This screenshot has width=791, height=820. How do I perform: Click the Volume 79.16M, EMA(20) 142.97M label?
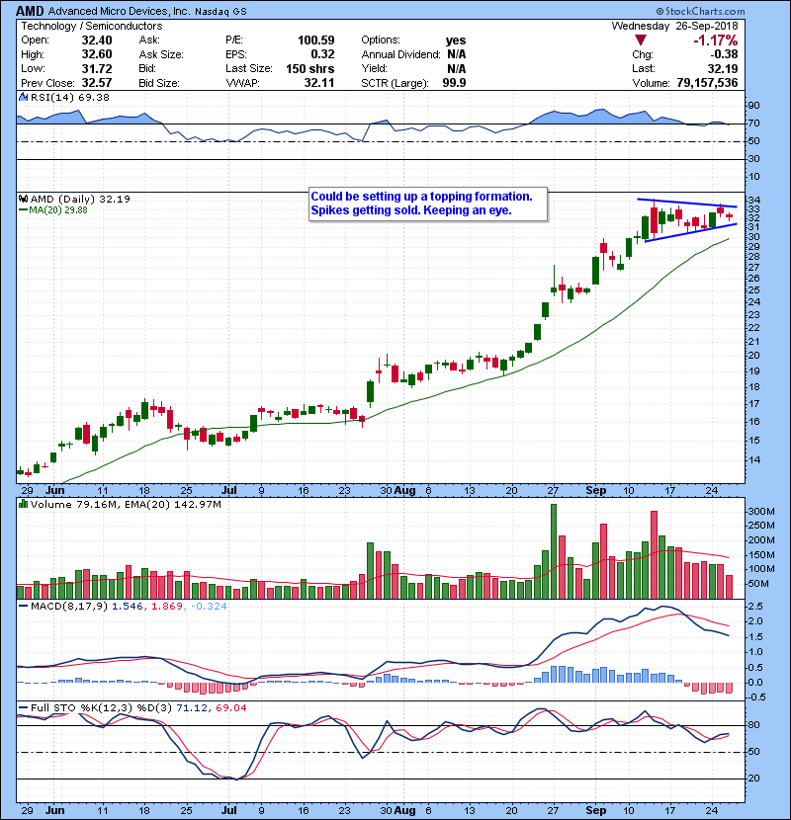(x=126, y=505)
